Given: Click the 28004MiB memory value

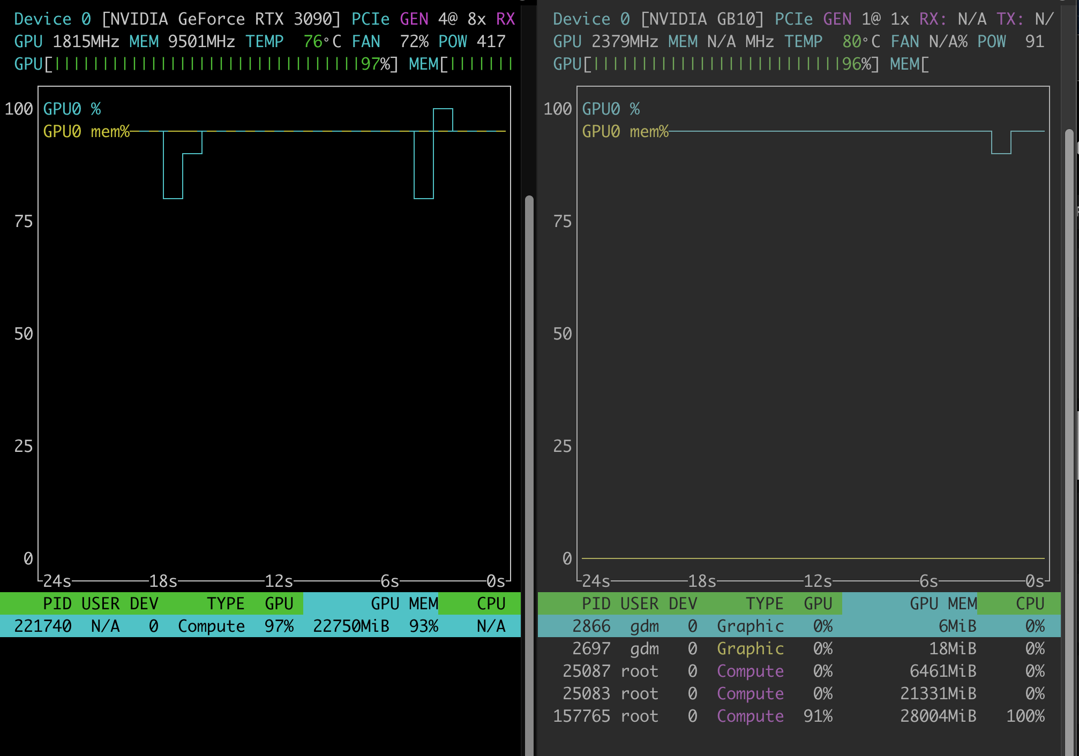Looking at the screenshot, I should [938, 716].
